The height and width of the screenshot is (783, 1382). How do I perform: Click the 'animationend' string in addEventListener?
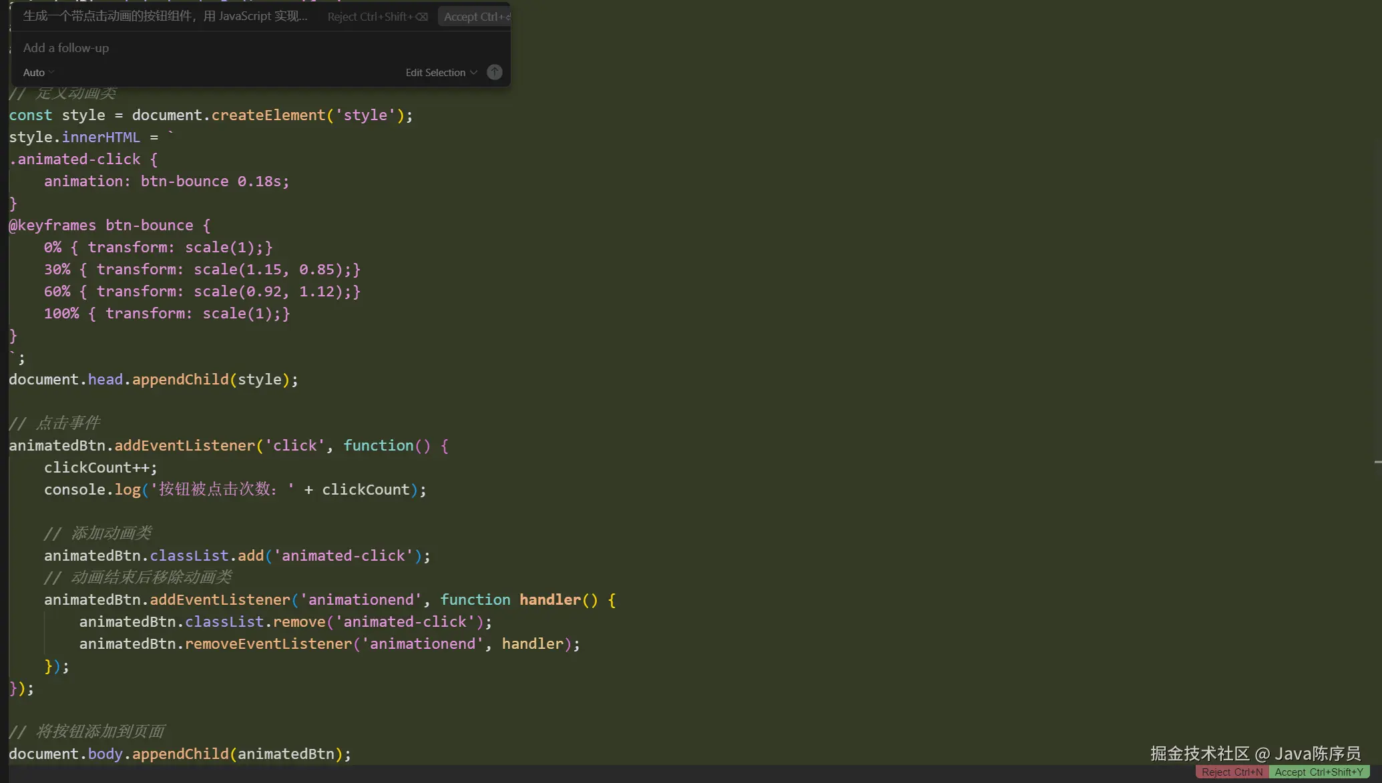pyautogui.click(x=361, y=600)
